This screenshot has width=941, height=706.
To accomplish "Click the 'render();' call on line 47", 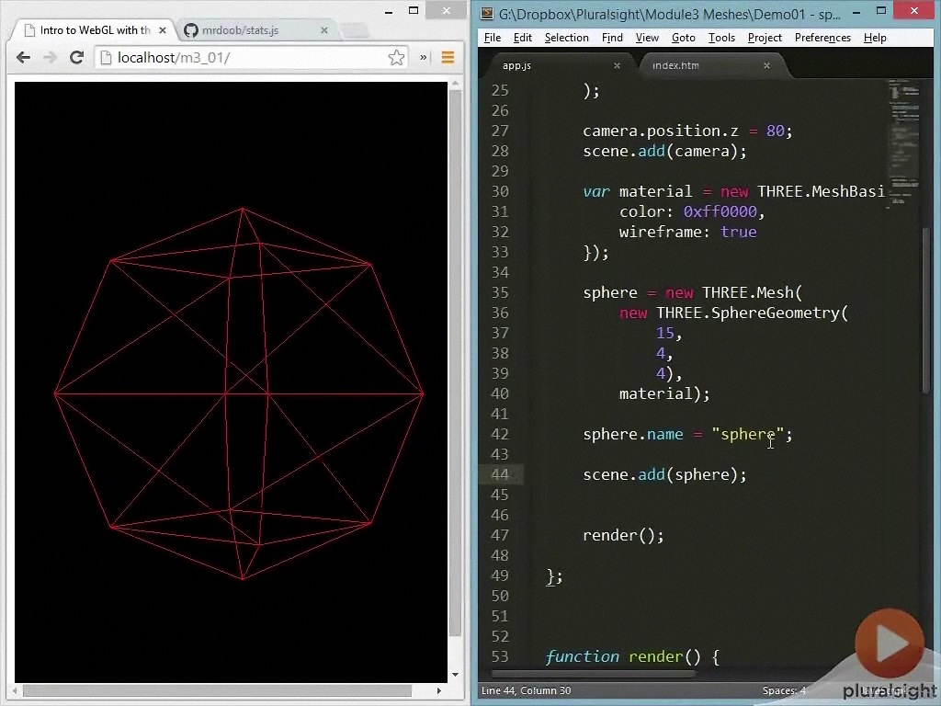I will pyautogui.click(x=624, y=536).
